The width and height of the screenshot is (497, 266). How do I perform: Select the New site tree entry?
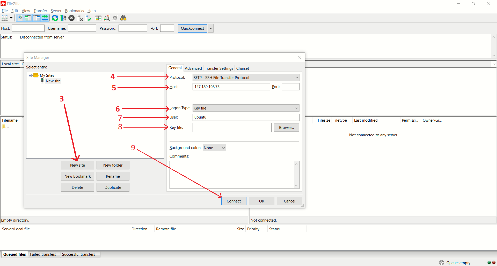pyautogui.click(x=53, y=81)
